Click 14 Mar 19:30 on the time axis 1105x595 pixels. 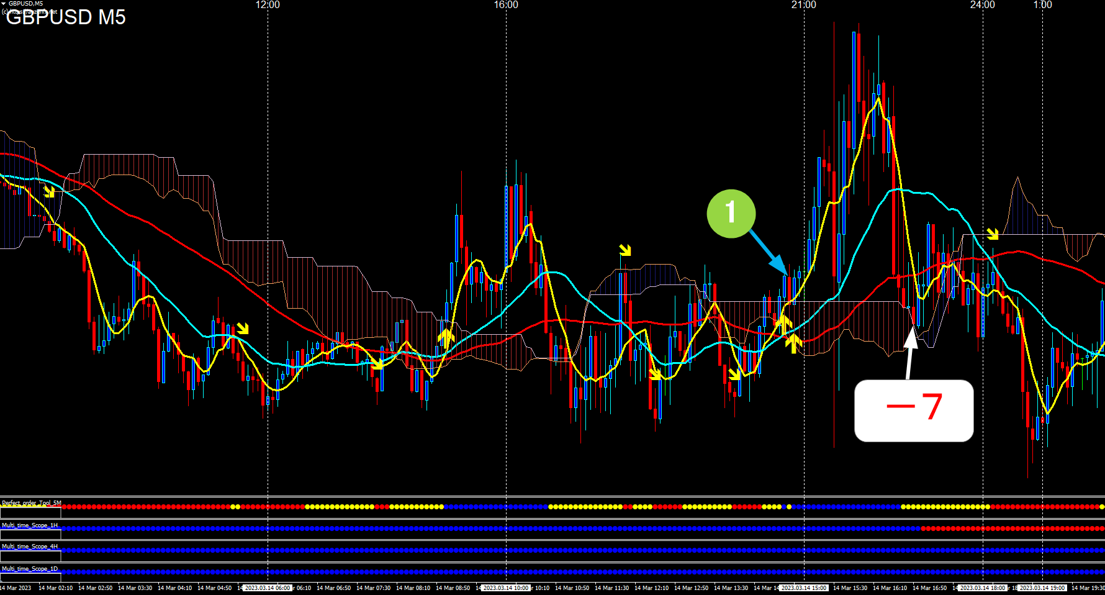(1088, 588)
